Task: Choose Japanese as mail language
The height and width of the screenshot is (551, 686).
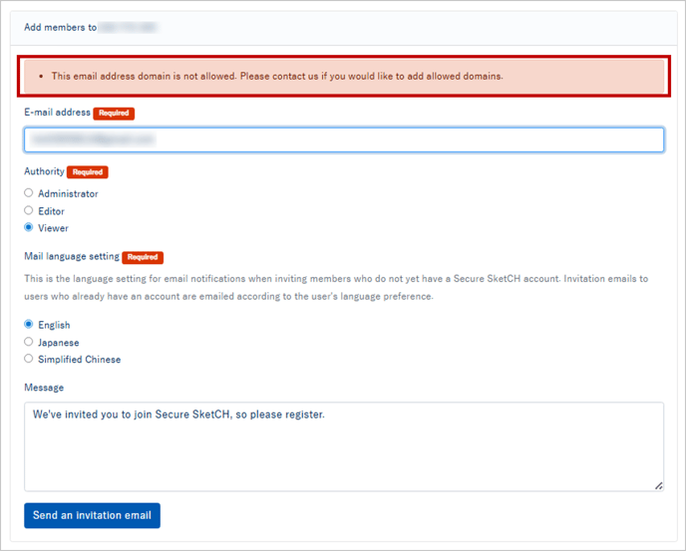Action: pos(29,342)
